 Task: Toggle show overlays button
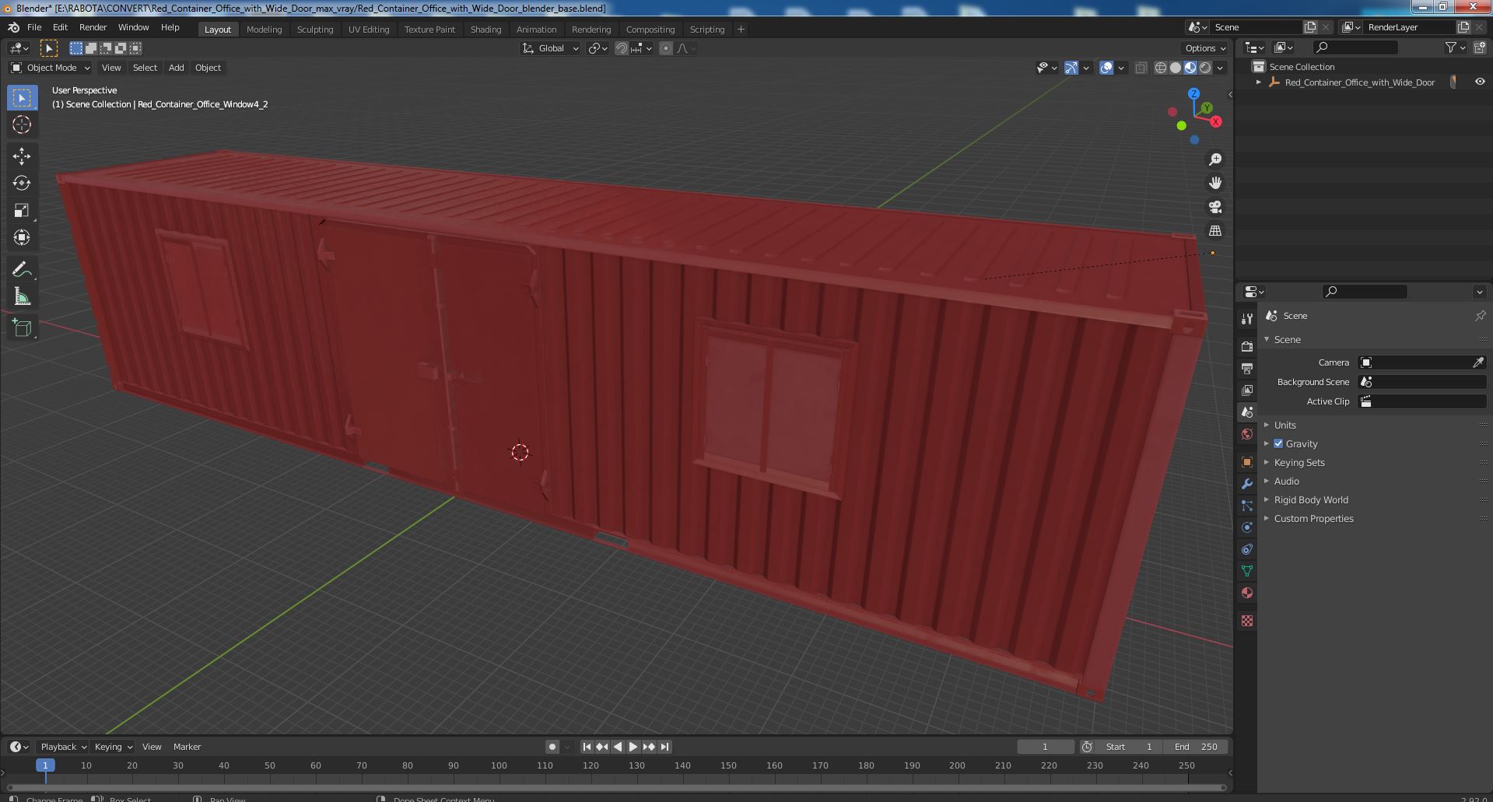(1106, 68)
